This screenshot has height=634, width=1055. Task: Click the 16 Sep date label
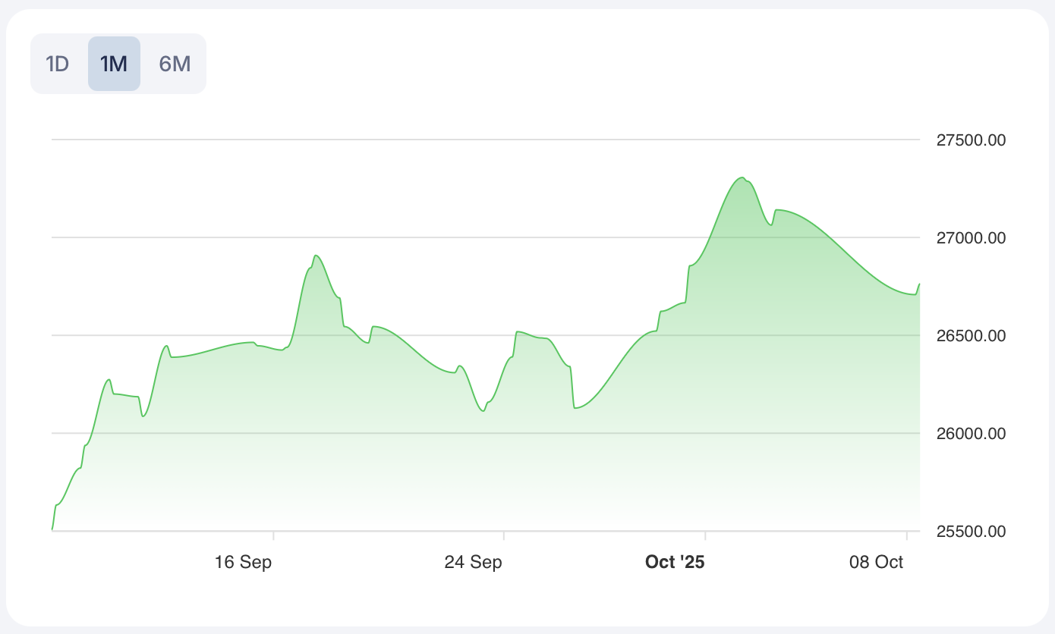(243, 562)
